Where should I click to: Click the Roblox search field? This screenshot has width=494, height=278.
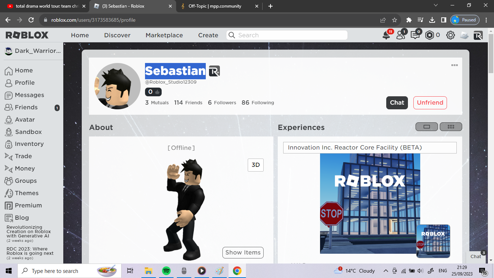point(287,35)
